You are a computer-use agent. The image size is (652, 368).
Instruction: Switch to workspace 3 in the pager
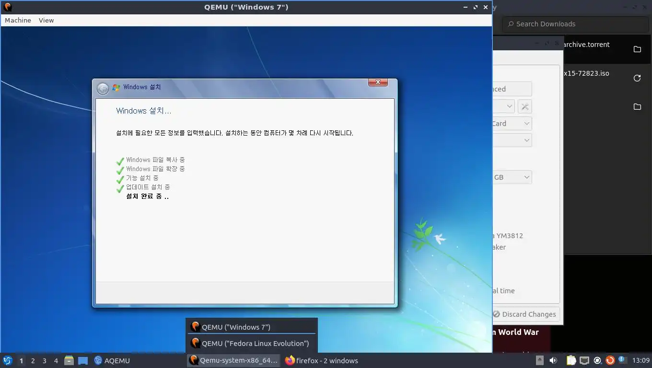pyautogui.click(x=45, y=361)
